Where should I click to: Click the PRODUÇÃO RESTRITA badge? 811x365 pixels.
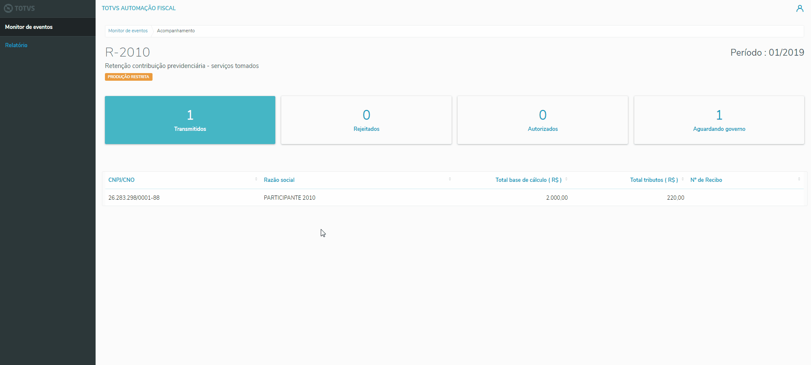[x=129, y=77]
